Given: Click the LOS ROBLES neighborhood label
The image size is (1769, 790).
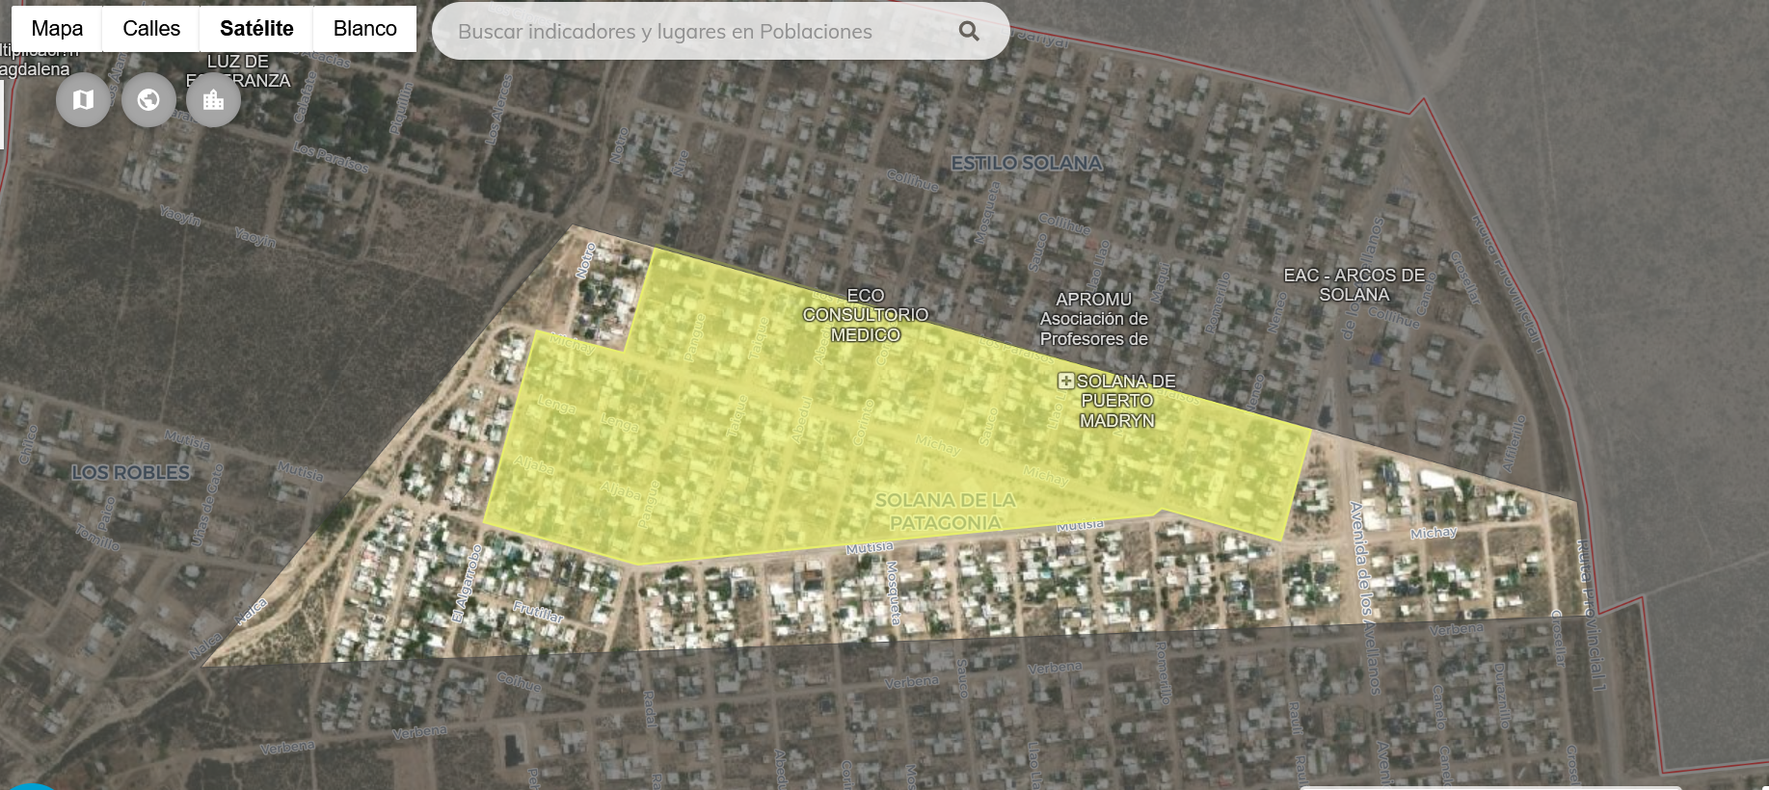Looking at the screenshot, I should click(131, 472).
